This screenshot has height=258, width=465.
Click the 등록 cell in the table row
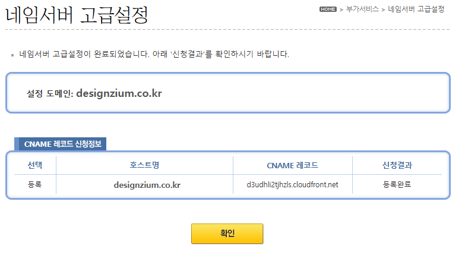pyautogui.click(x=35, y=184)
